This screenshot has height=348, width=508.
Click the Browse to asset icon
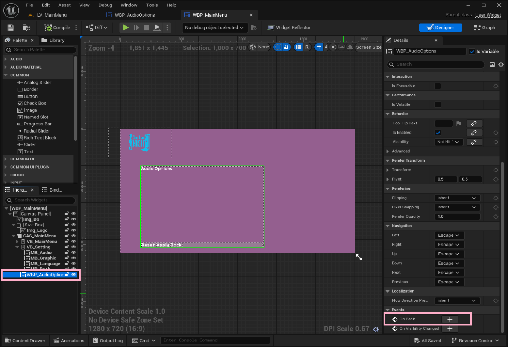click(x=26, y=28)
